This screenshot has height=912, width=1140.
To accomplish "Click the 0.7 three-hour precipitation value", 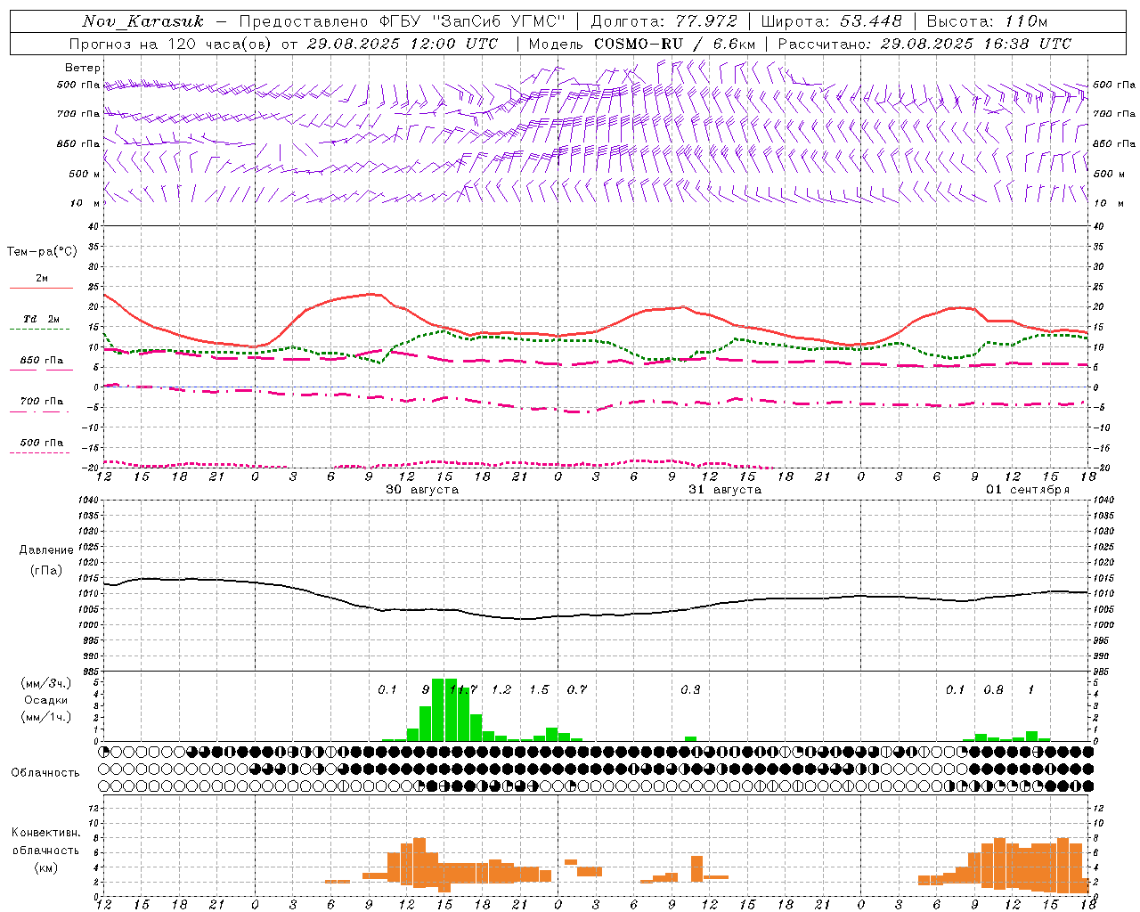I will pyautogui.click(x=577, y=689).
